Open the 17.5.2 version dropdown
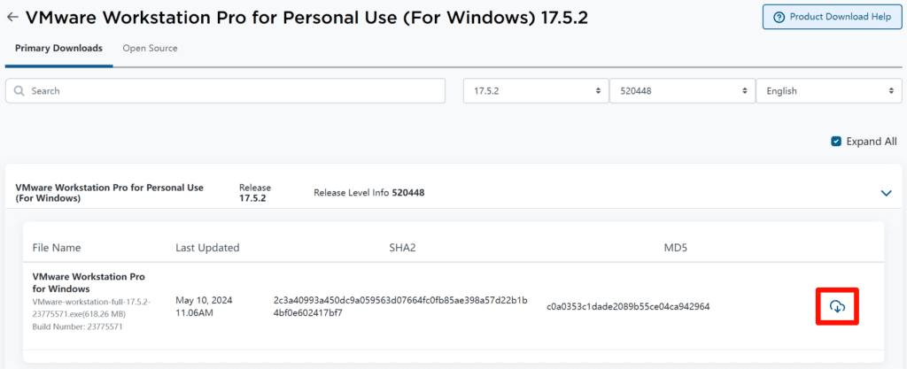The image size is (907, 369). (x=535, y=91)
